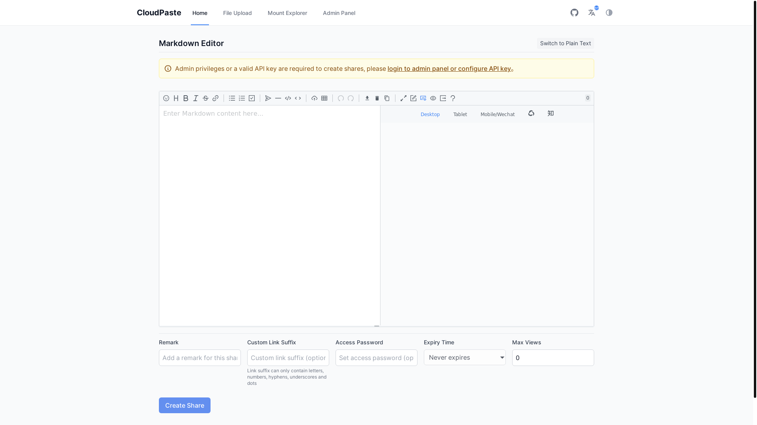The height and width of the screenshot is (425, 757).
Task: Insert an unordered bullet list
Action: click(x=232, y=98)
